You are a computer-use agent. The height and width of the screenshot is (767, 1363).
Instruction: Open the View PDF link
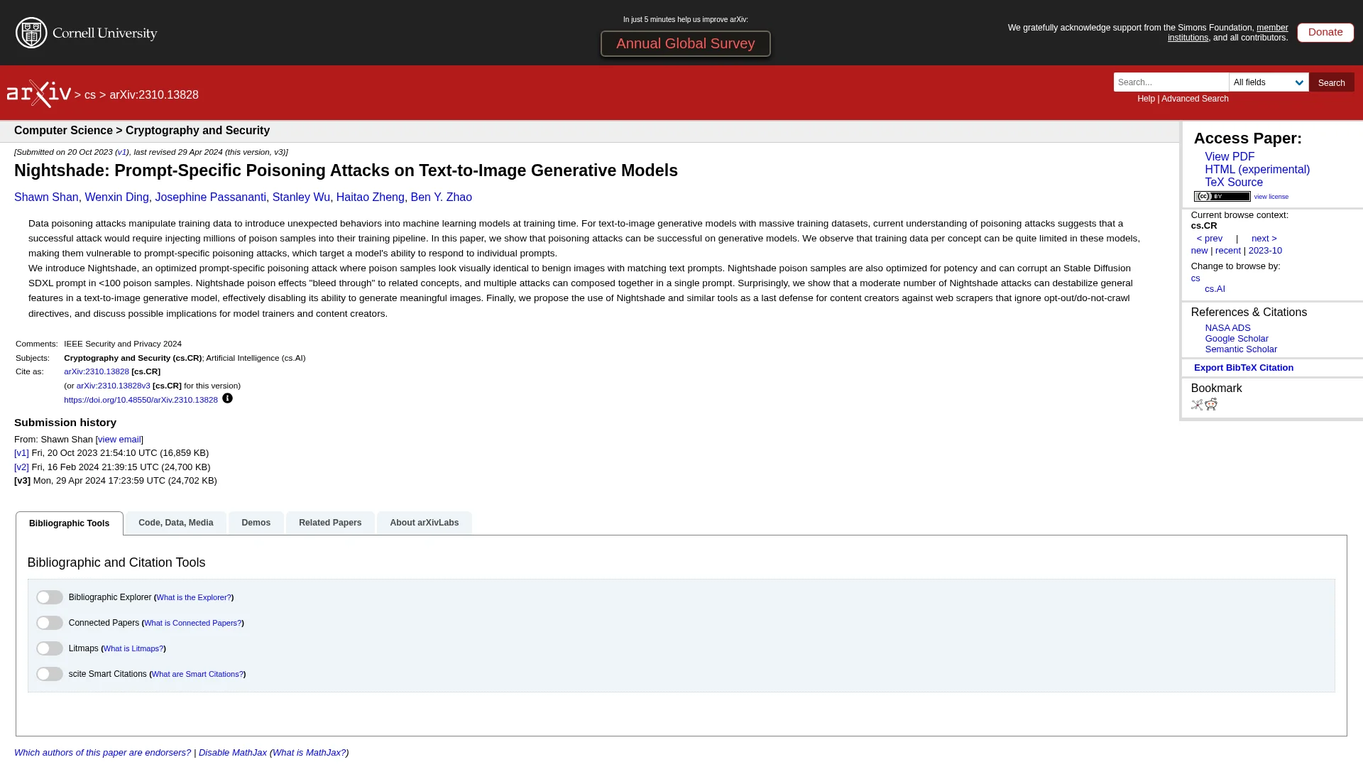pyautogui.click(x=1230, y=157)
